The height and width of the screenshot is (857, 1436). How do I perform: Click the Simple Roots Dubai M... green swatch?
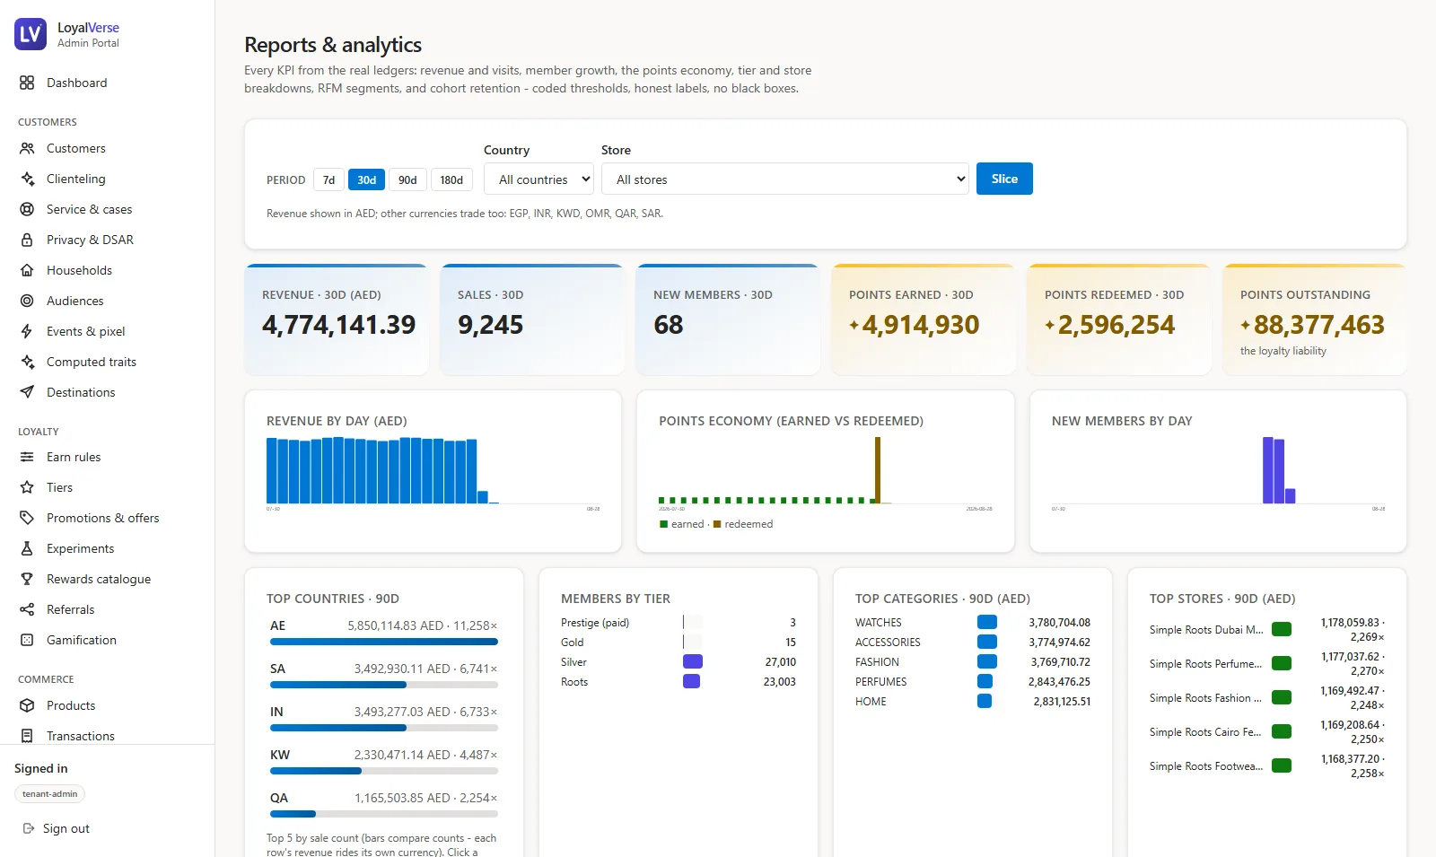[x=1282, y=629]
